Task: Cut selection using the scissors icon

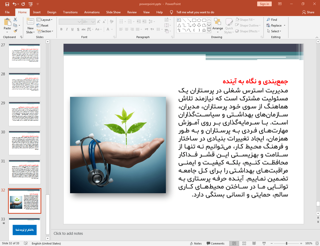Action: pyautogui.click(x=15, y=19)
